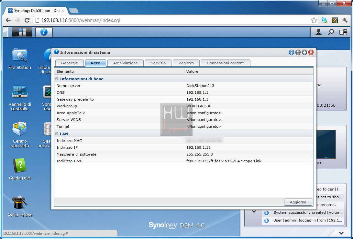Go forward in the browser

(x=17, y=20)
